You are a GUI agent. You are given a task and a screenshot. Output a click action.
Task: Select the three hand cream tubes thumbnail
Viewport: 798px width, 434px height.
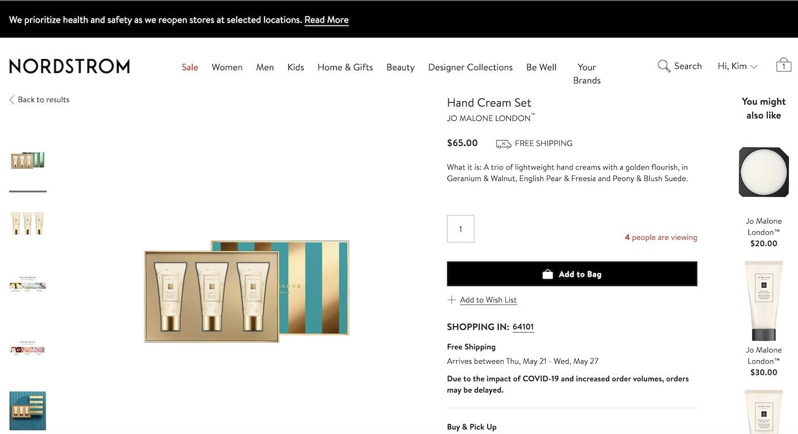28,223
